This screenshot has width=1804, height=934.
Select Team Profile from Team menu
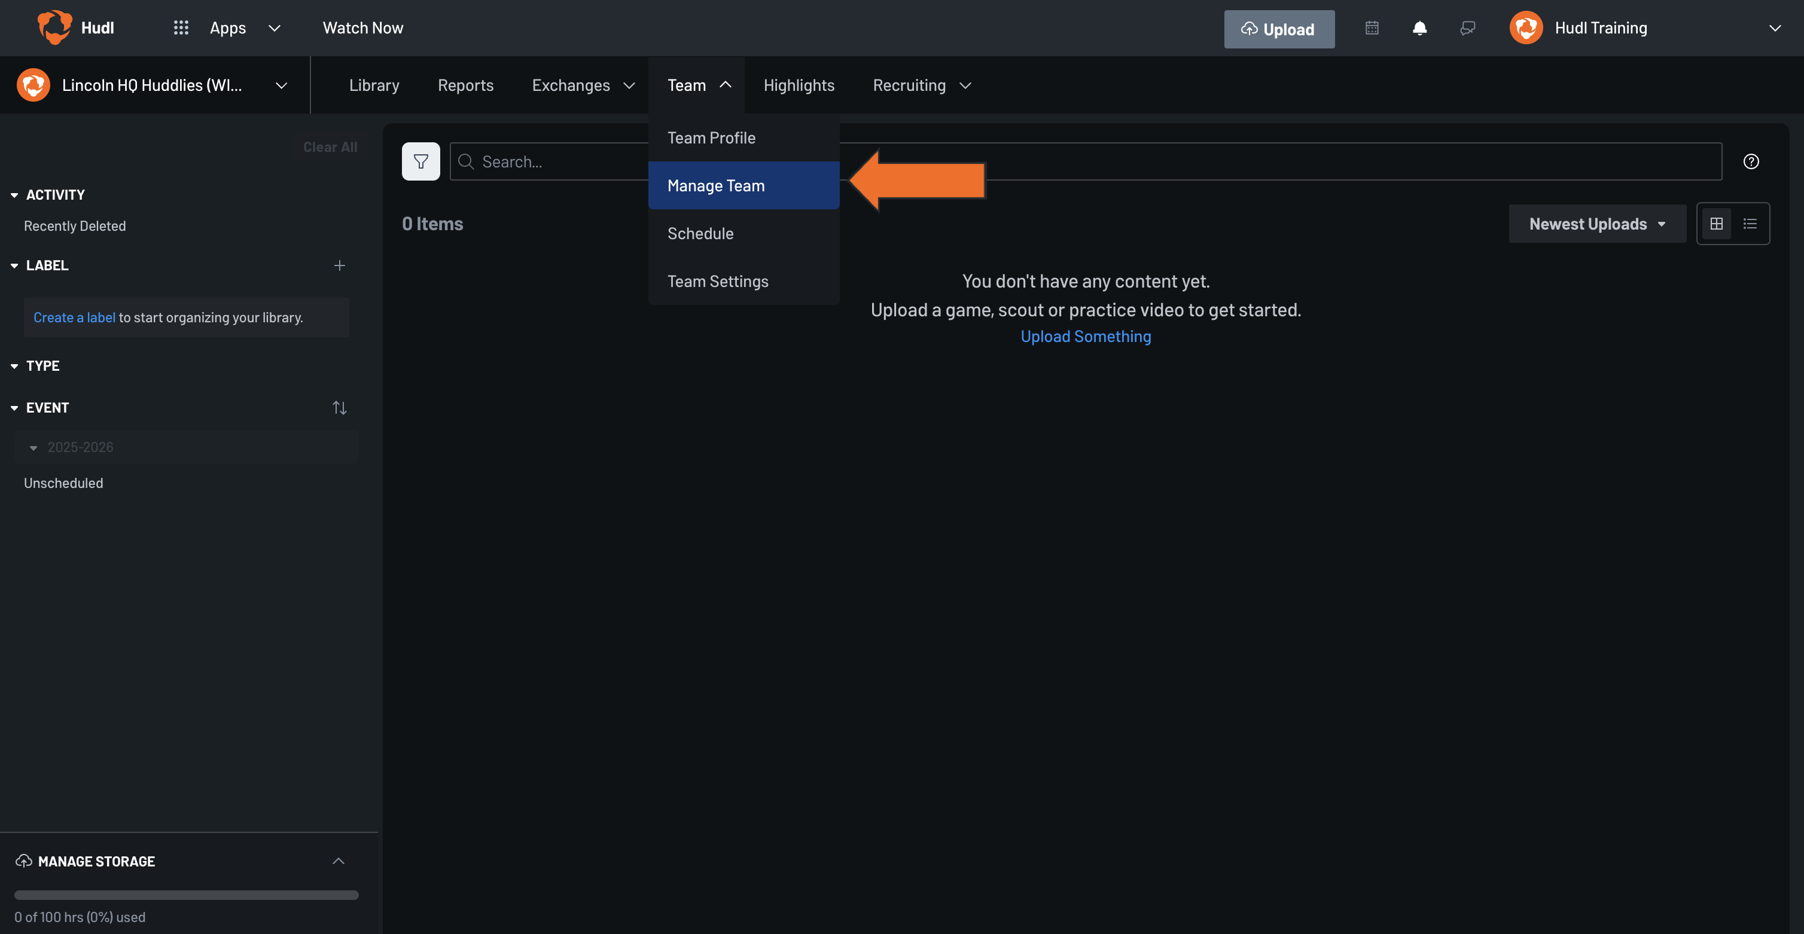click(x=743, y=138)
